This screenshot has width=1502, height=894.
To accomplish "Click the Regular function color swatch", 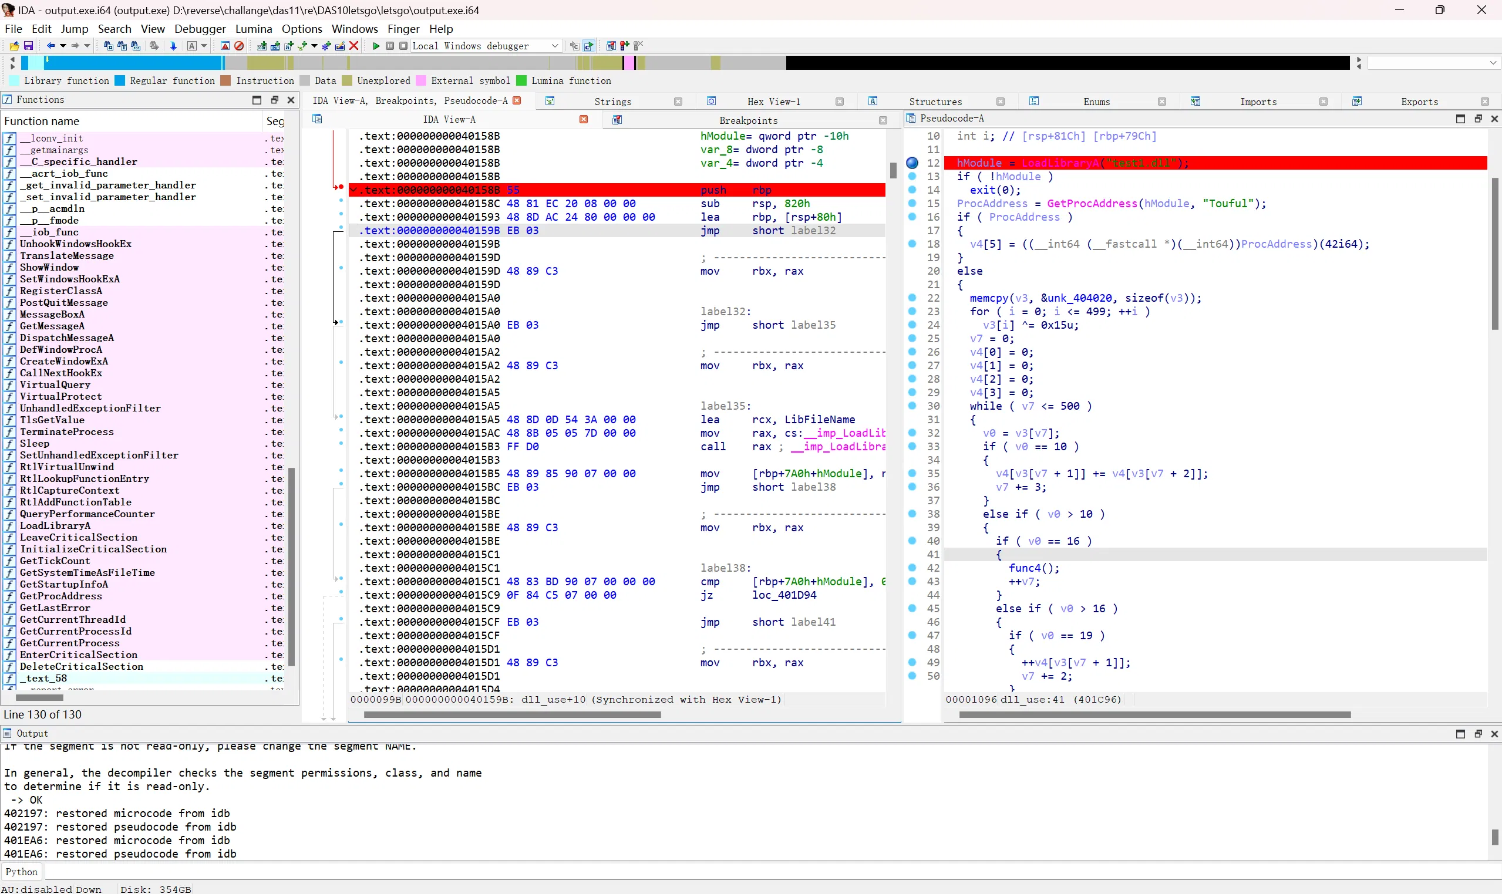I will [x=120, y=81].
